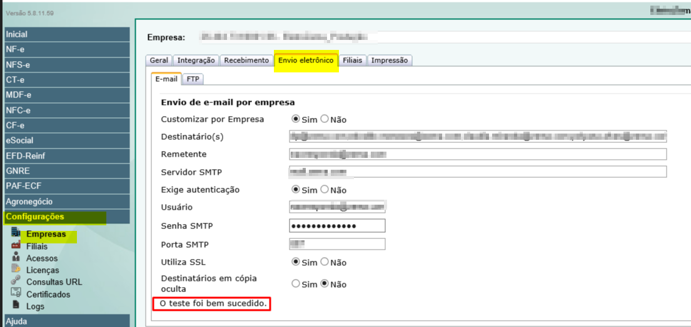Viewport: 691px width, 327px height.
Task: Switch to the Integração tab
Action: pos(196,60)
